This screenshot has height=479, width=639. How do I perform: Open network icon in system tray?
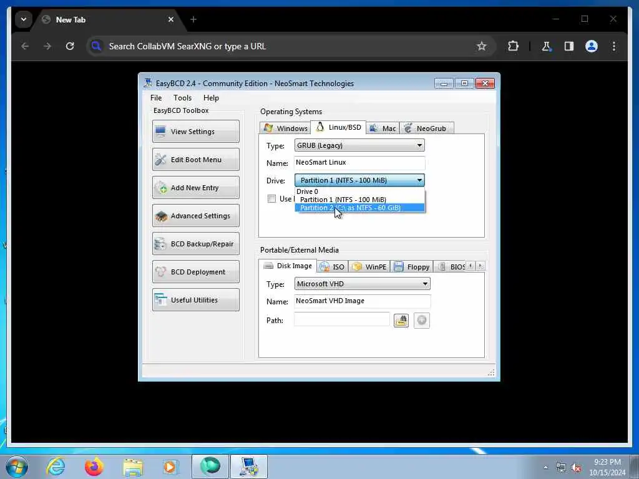[x=561, y=468]
